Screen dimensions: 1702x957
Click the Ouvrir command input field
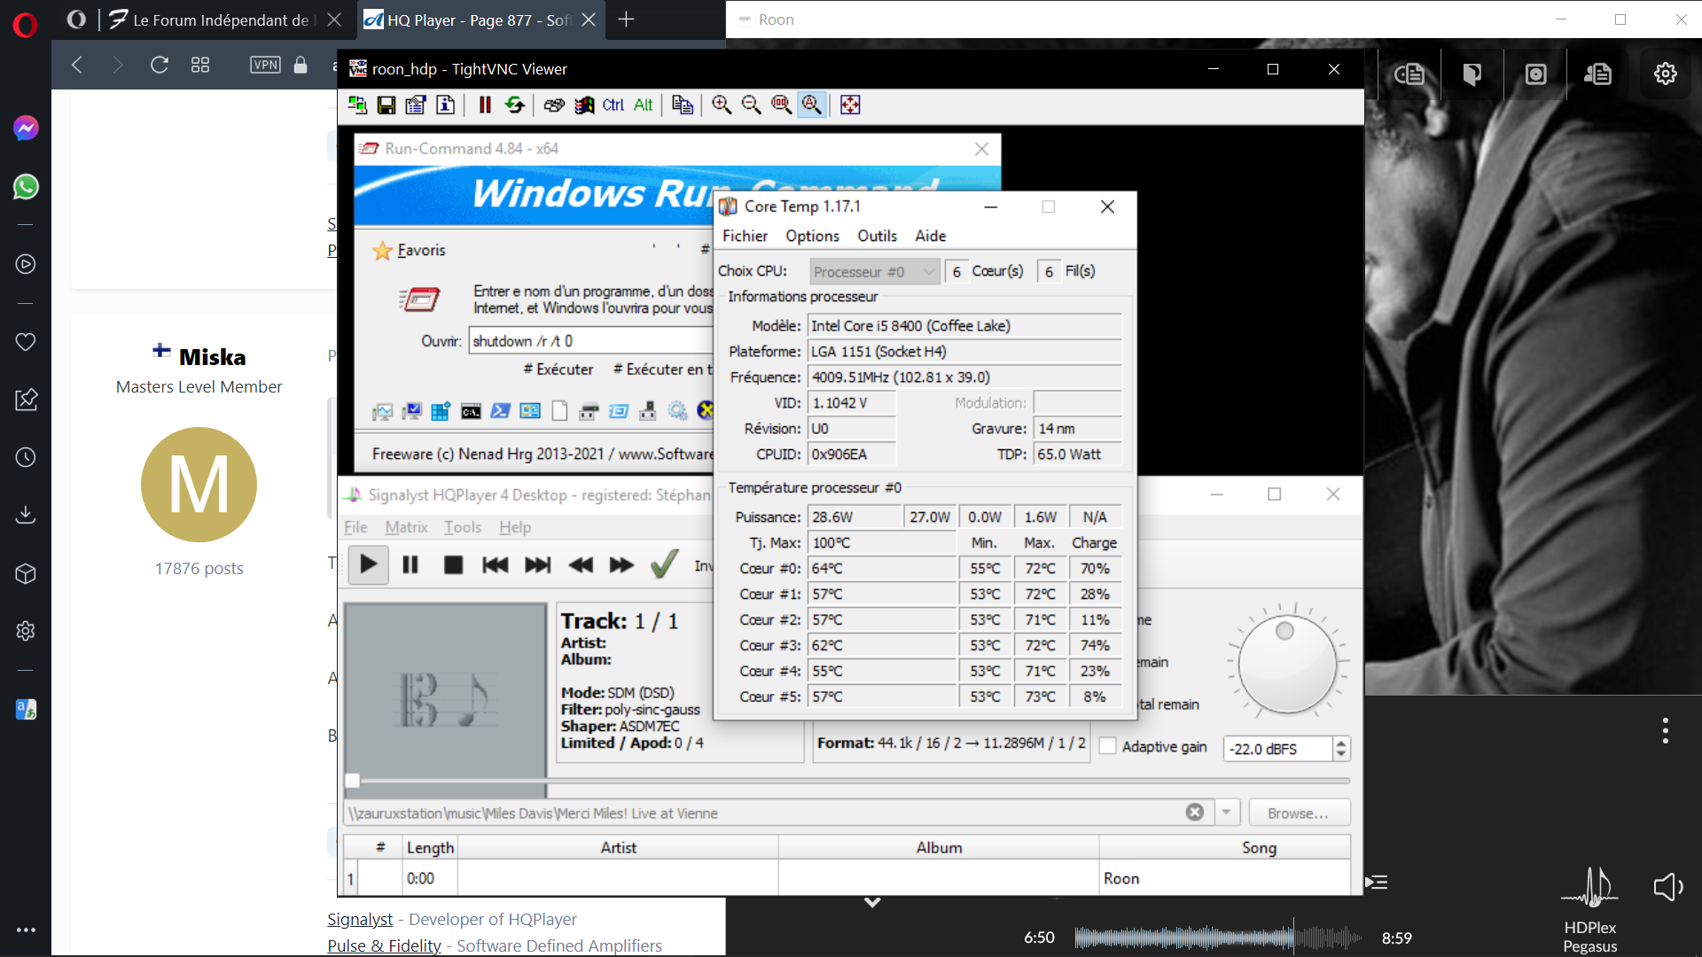[591, 341]
